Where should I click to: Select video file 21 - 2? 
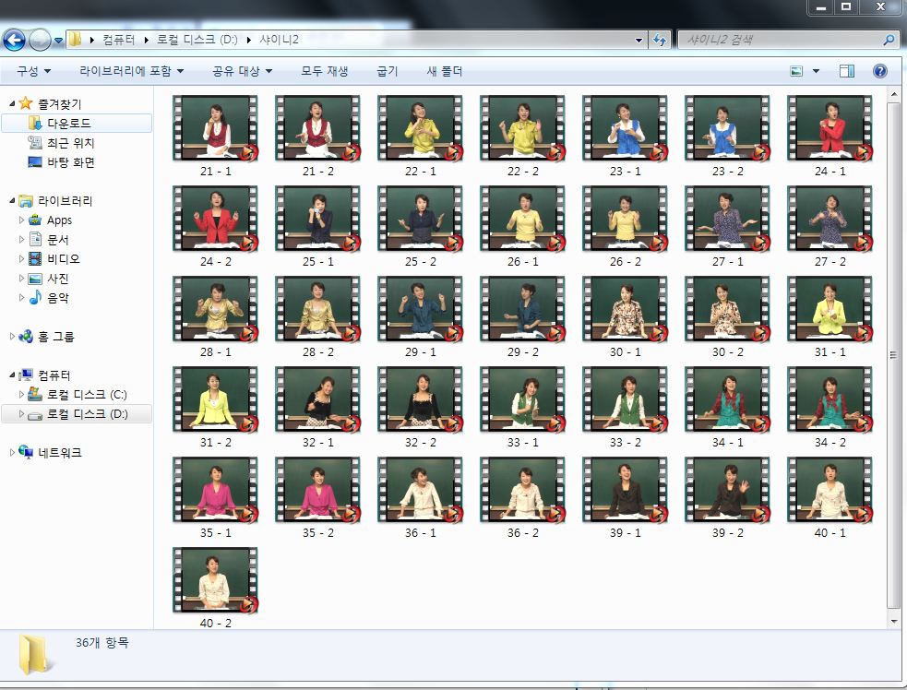coord(317,136)
